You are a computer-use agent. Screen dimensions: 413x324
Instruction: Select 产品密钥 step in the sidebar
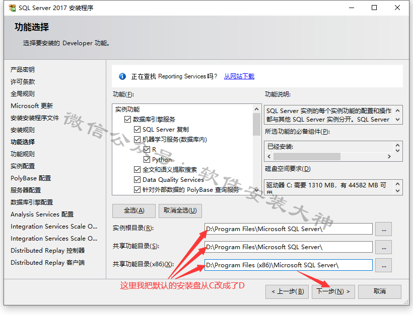[23, 70]
